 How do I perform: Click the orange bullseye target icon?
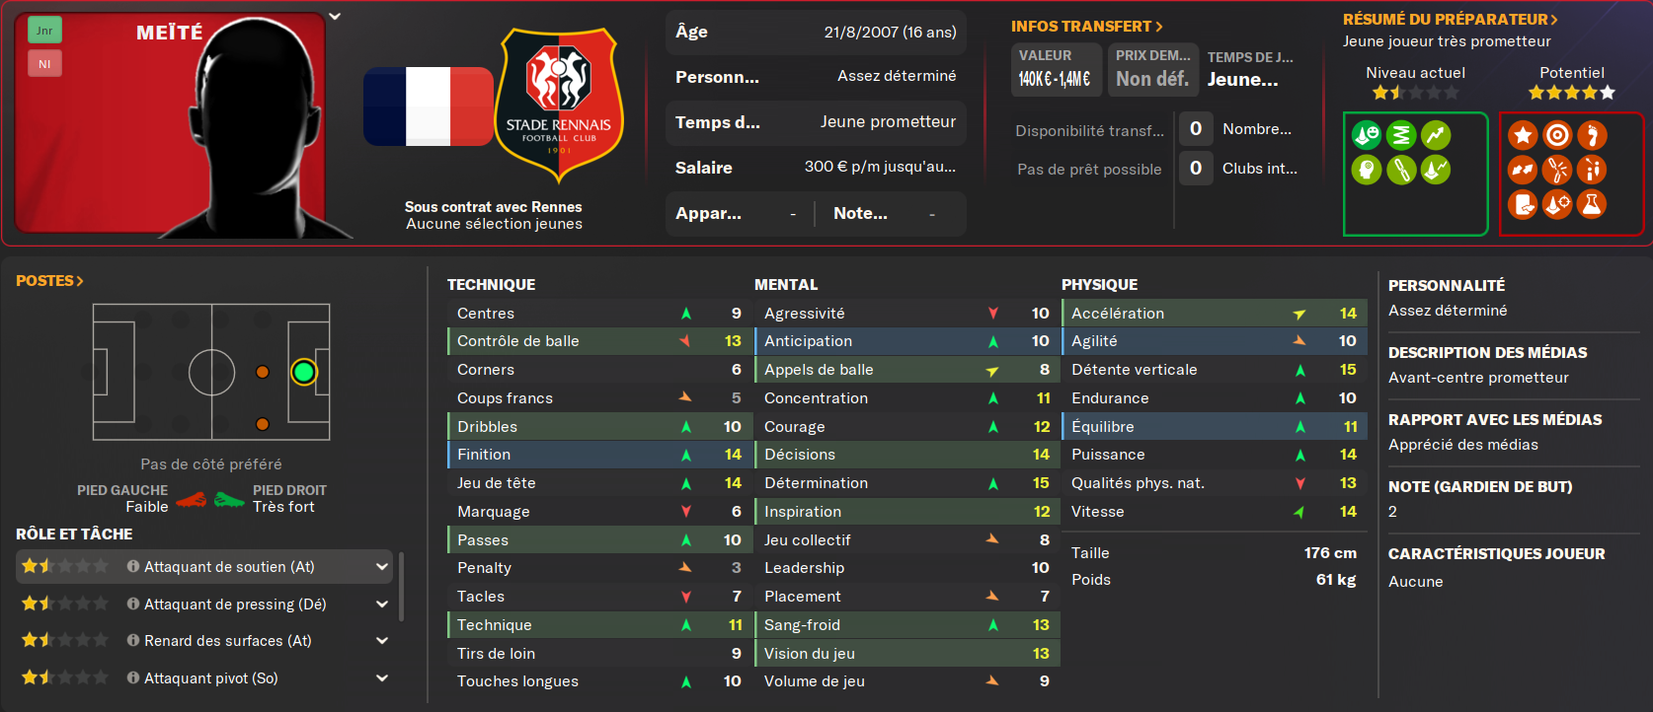tap(1557, 135)
